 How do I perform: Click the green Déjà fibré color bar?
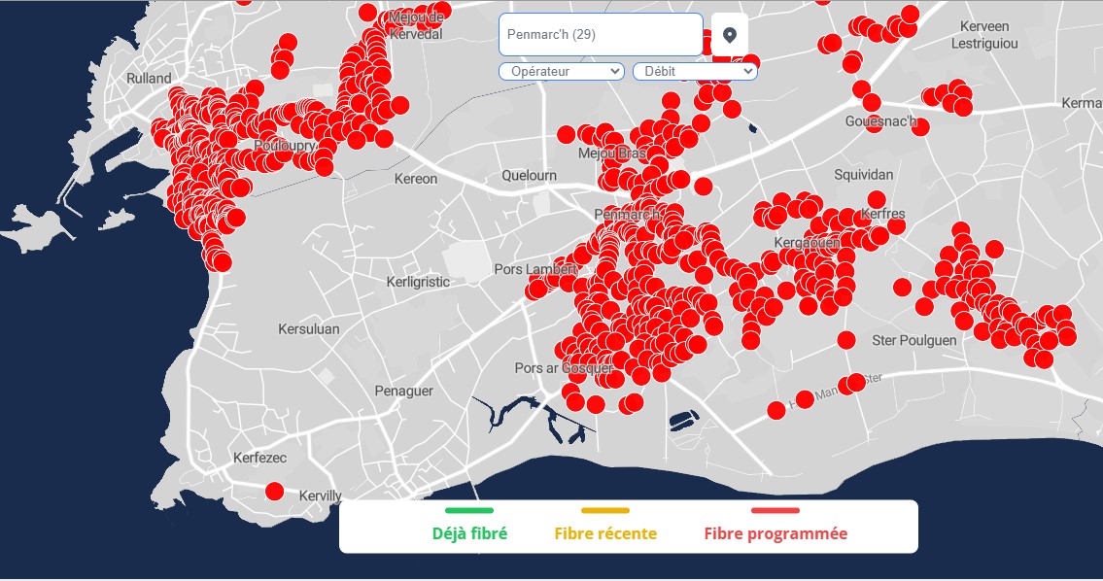[469, 510]
